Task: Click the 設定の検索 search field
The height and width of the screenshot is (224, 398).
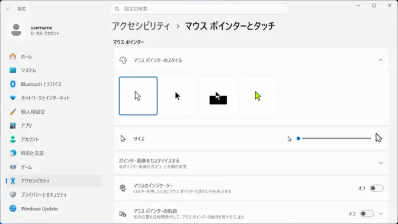Action: (x=199, y=9)
